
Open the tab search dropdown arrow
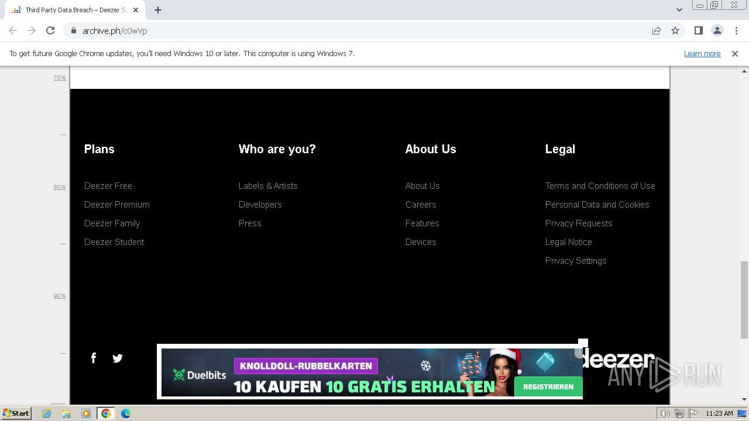click(x=679, y=10)
